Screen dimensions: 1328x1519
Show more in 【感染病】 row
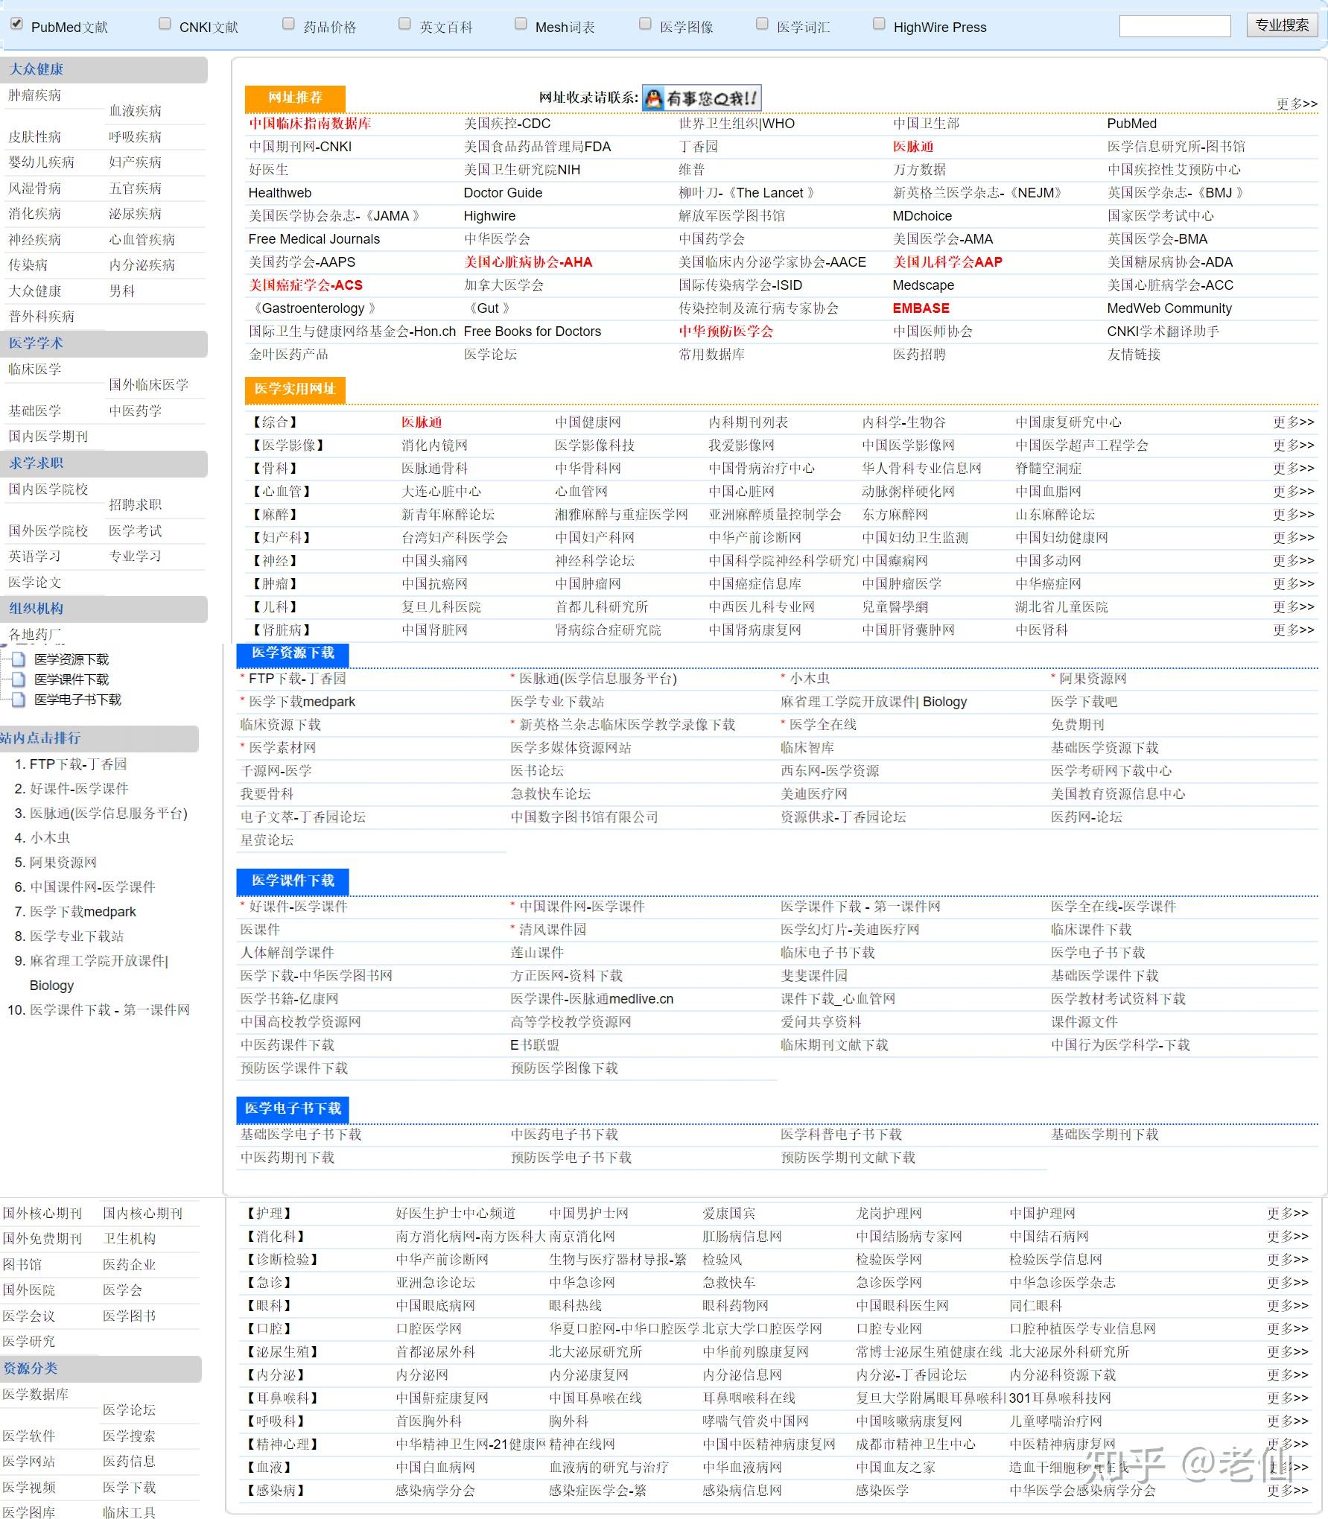click(x=1288, y=1491)
